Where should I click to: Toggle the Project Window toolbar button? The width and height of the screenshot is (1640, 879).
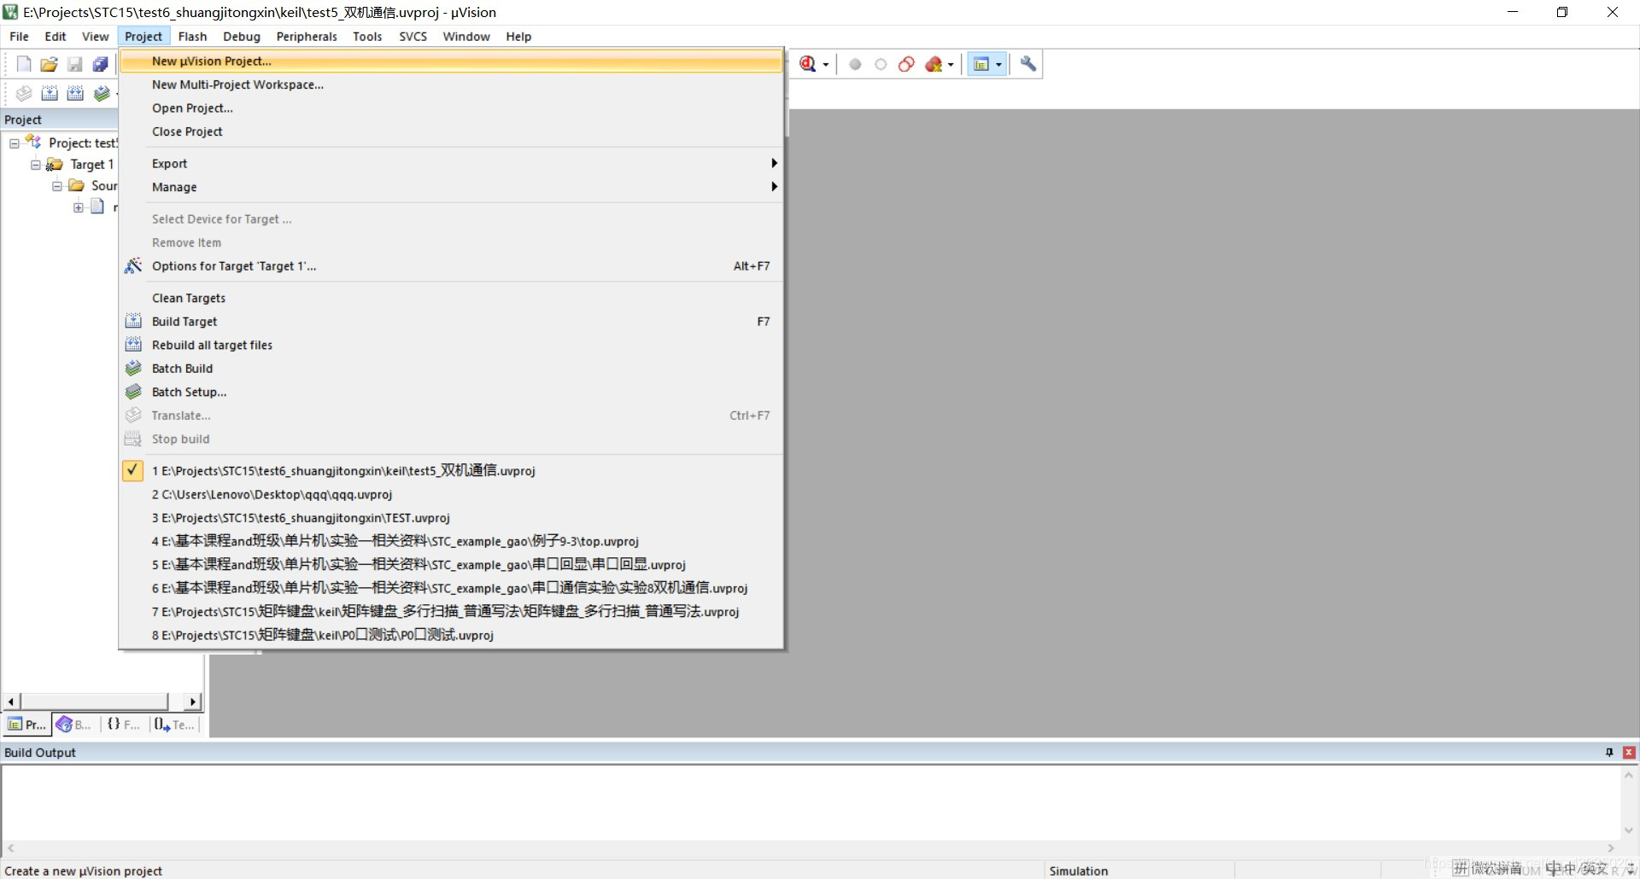click(981, 64)
